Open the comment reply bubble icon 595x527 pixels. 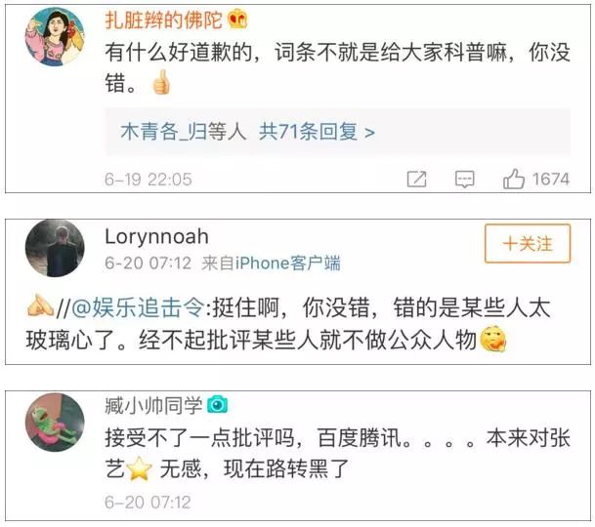pyautogui.click(x=464, y=179)
